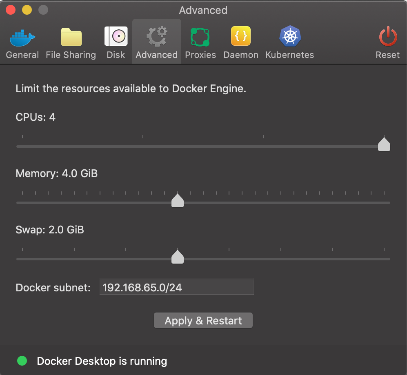Image resolution: width=407 pixels, height=375 pixels.
Task: Open File Sharing folder icon
Action: (x=71, y=38)
